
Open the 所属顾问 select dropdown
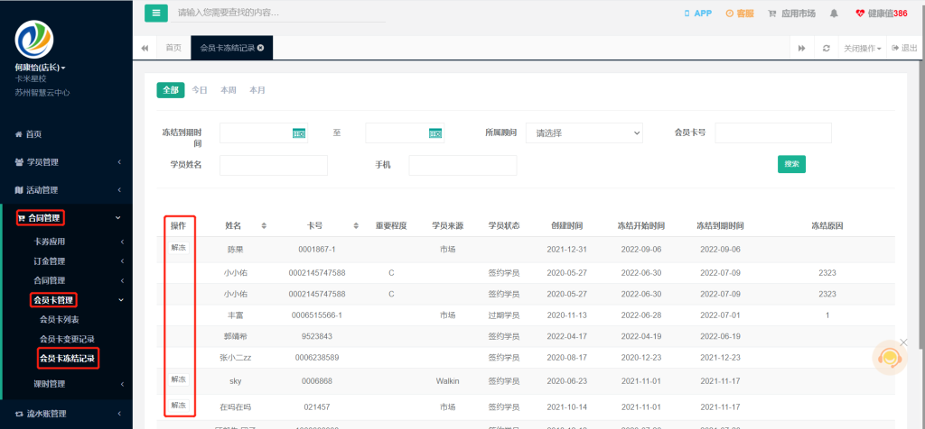click(x=584, y=133)
